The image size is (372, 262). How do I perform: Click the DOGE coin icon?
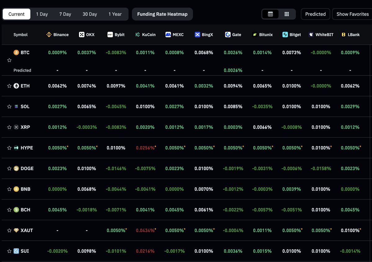click(x=16, y=169)
